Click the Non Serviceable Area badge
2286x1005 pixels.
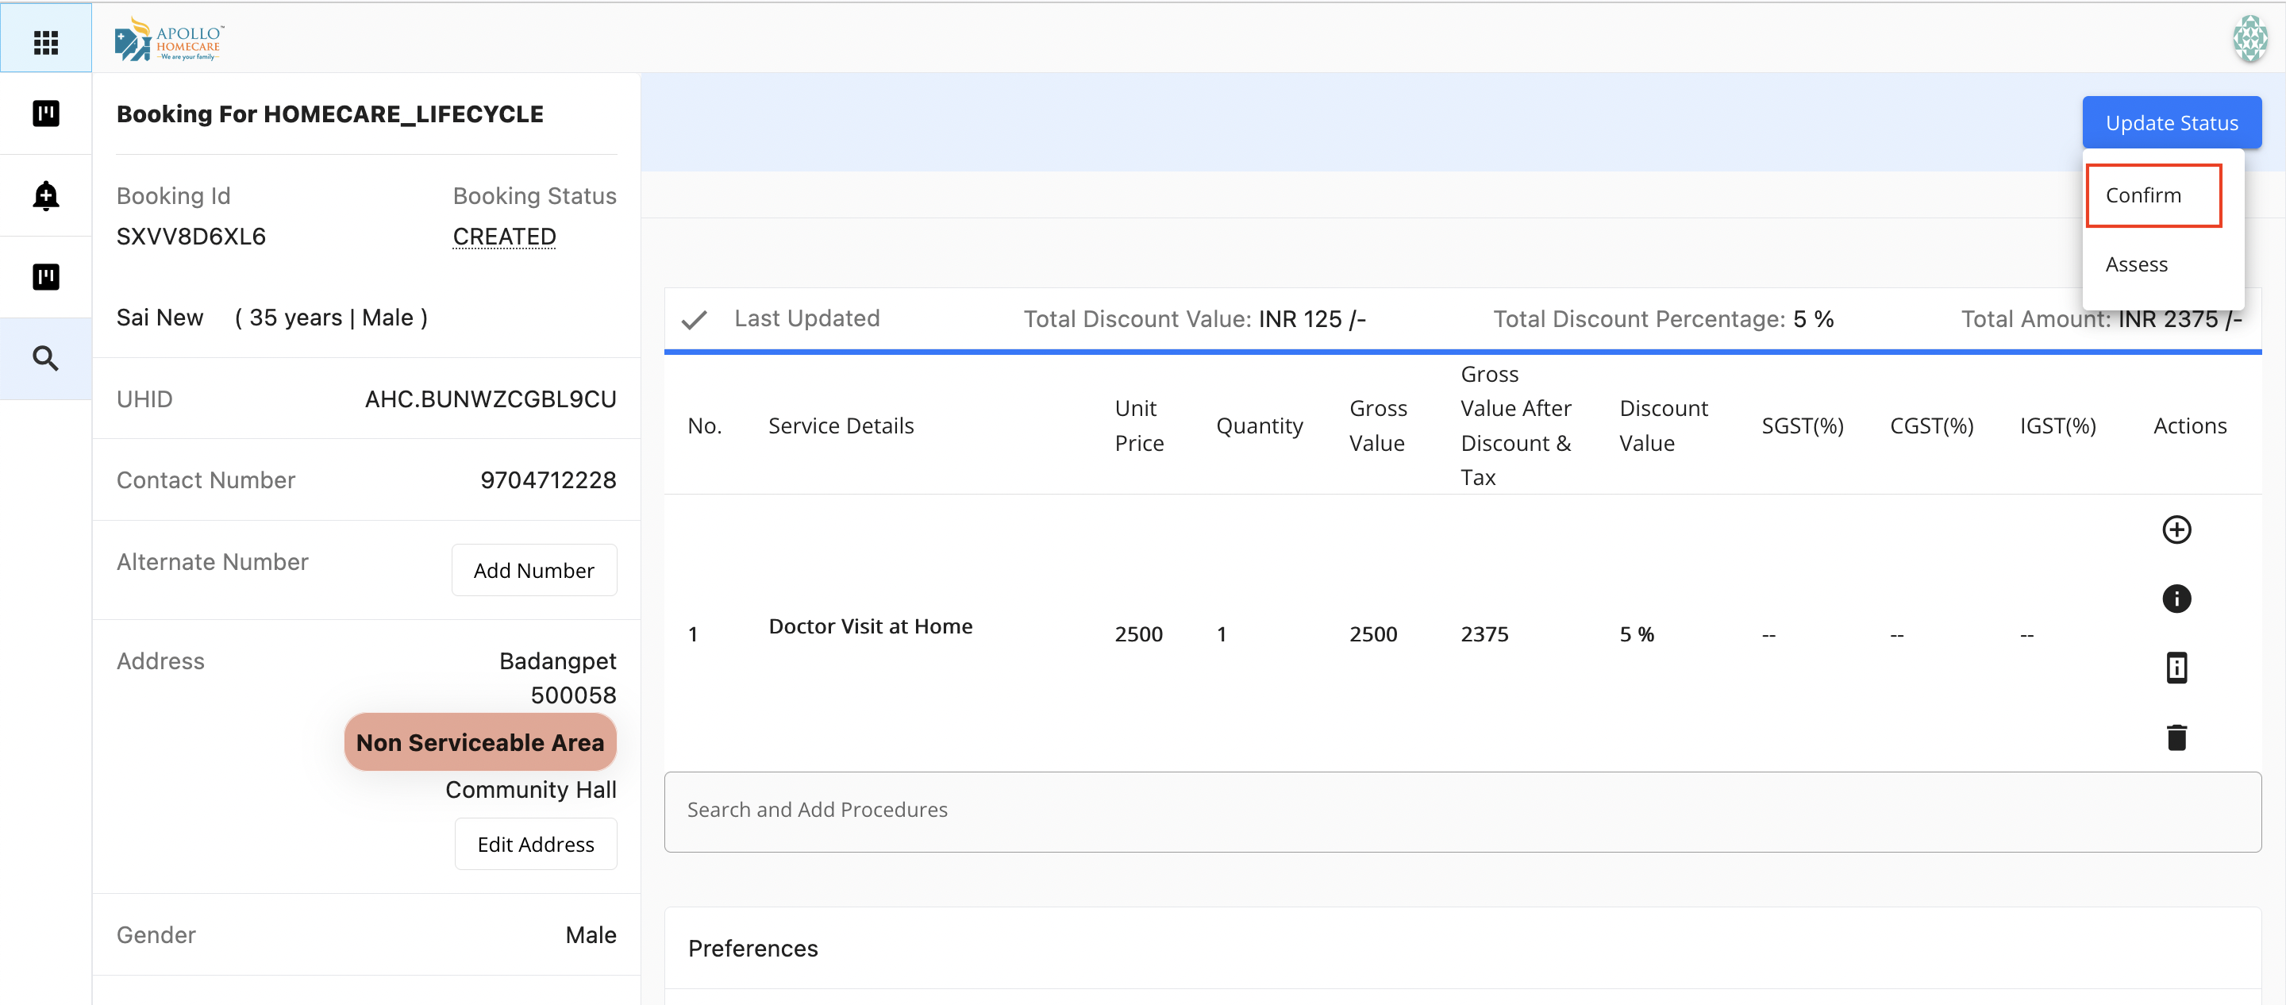[x=479, y=742]
